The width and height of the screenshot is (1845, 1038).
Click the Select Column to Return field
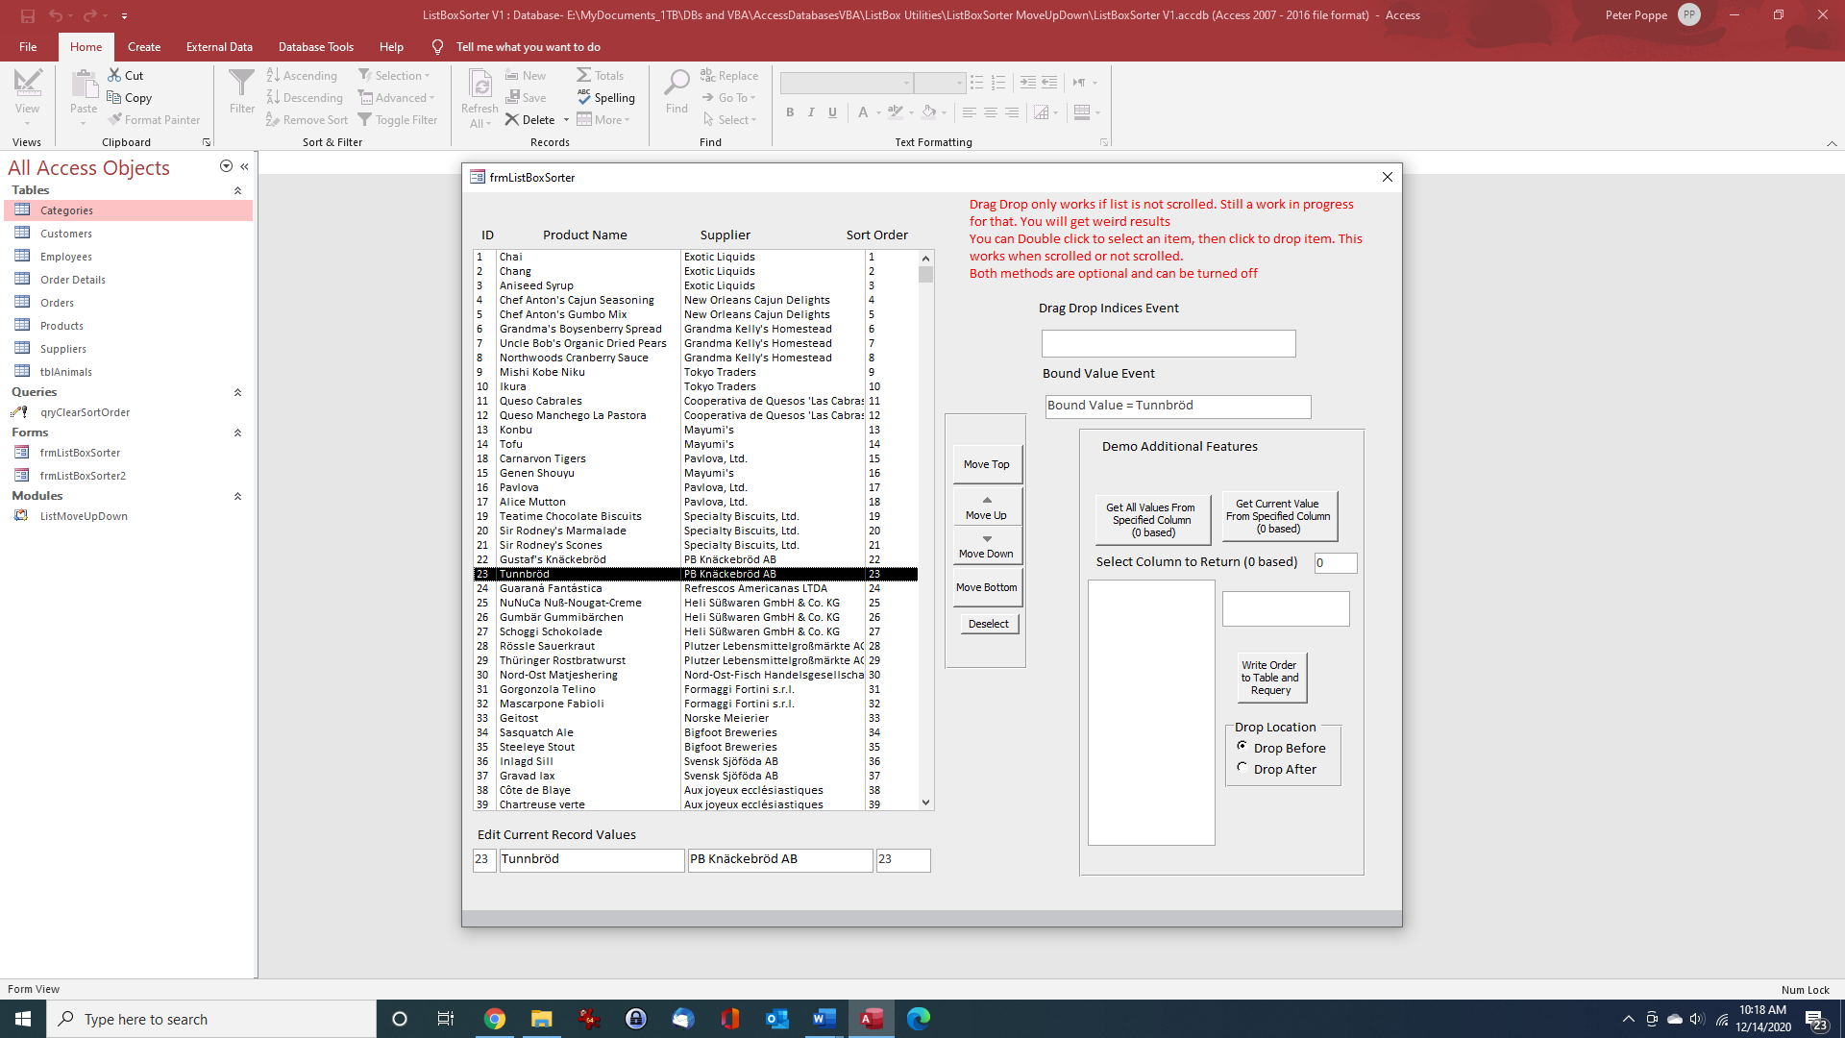(x=1336, y=563)
